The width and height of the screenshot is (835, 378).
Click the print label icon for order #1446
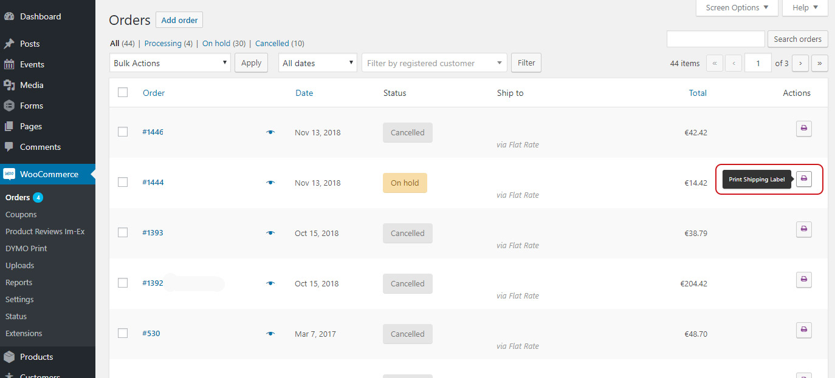tap(803, 129)
